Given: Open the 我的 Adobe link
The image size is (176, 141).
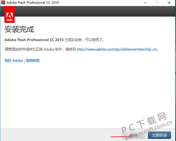Looking at the screenshot, I should [x=13, y=61].
